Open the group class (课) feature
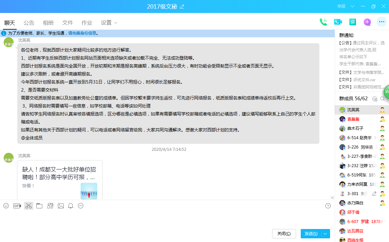The image size is (389, 242). [353, 22]
